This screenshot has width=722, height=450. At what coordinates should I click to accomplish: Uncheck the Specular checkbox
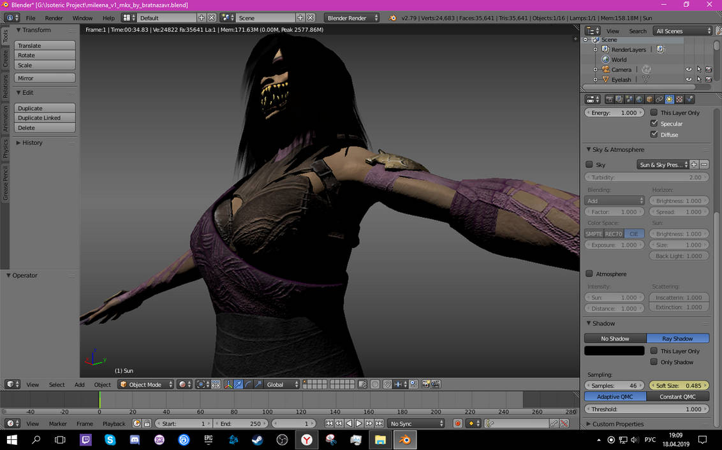tap(654, 123)
